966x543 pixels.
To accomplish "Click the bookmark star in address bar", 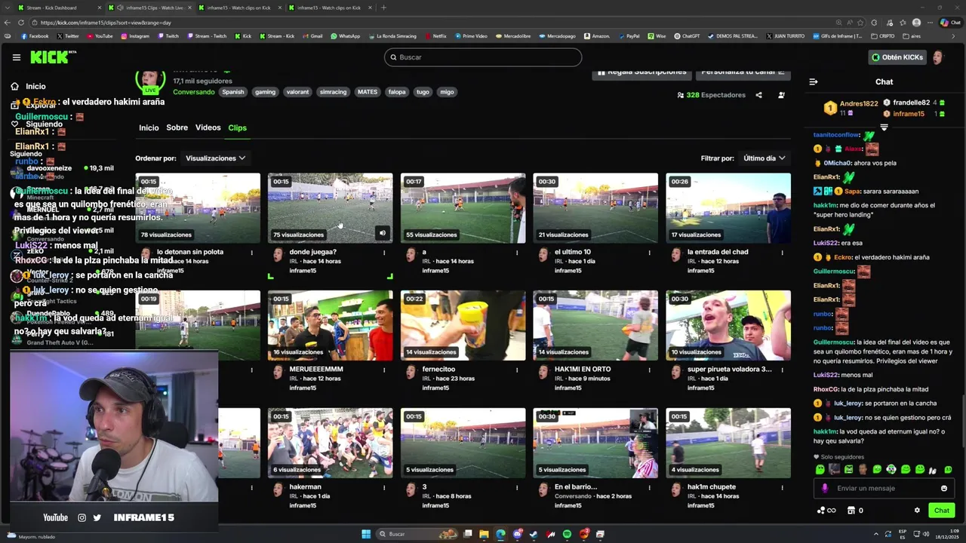I will click(860, 23).
